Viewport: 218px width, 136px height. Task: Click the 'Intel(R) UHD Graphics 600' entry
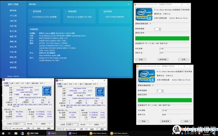click(x=53, y=41)
